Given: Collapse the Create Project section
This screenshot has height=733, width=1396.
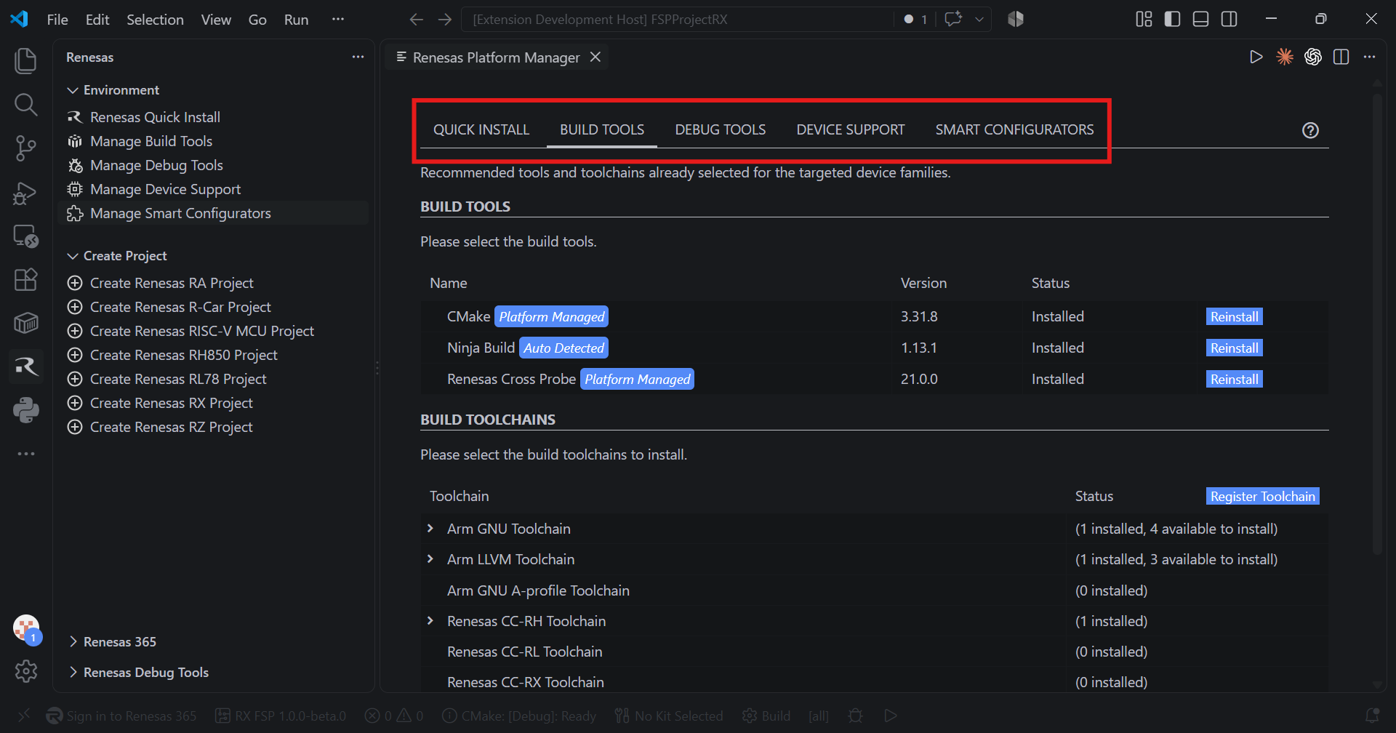Looking at the screenshot, I should coord(73,256).
